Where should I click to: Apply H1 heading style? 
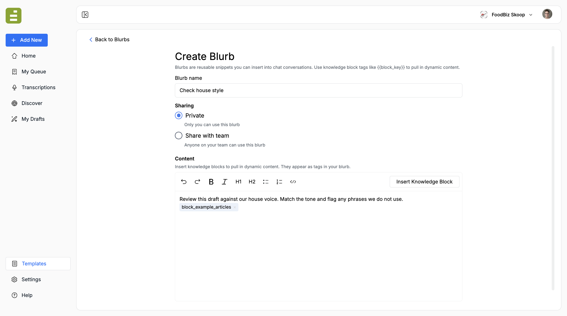click(238, 182)
